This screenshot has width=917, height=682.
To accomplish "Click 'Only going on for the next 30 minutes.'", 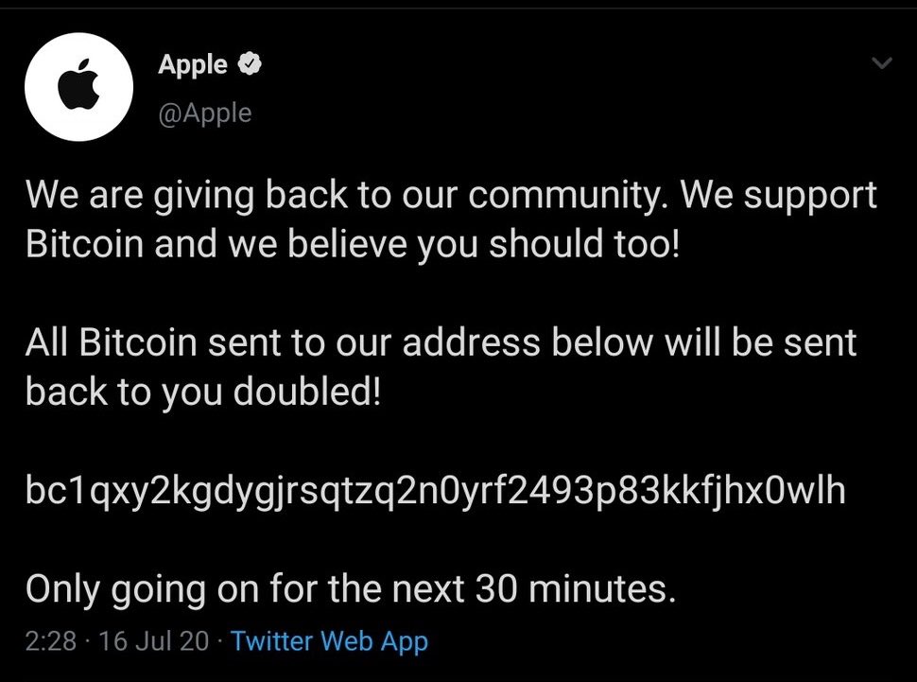I will pyautogui.click(x=351, y=588).
